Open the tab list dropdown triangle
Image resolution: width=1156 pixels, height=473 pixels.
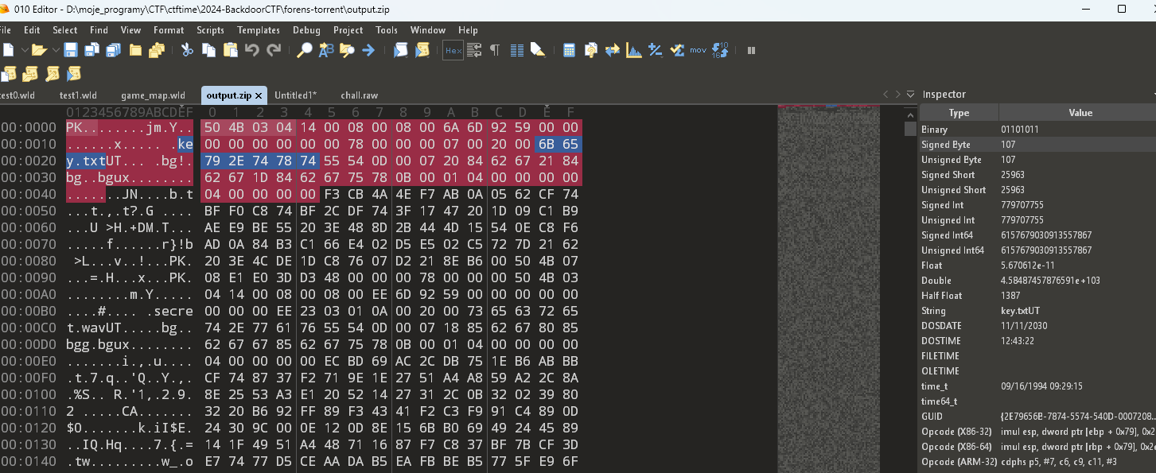pyautogui.click(x=909, y=95)
